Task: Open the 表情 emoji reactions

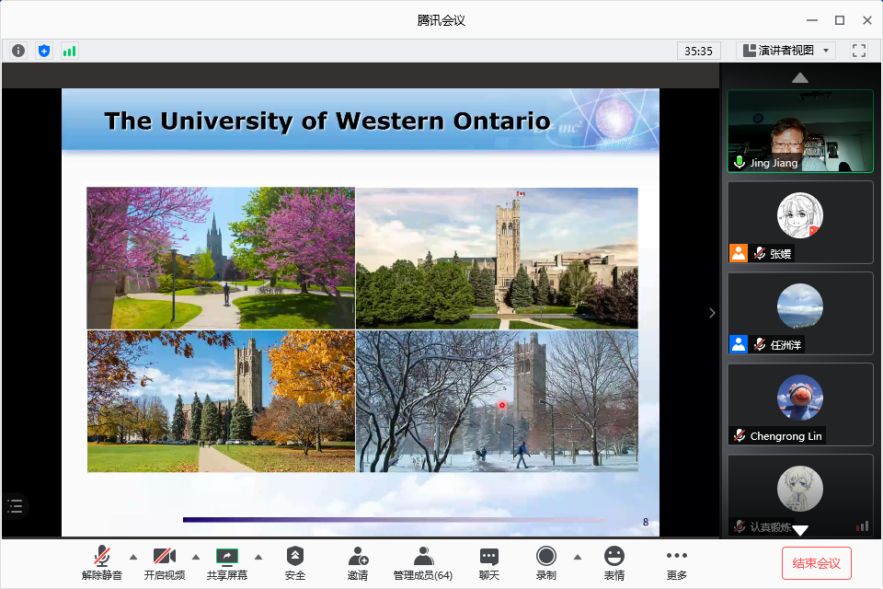Action: point(614,562)
